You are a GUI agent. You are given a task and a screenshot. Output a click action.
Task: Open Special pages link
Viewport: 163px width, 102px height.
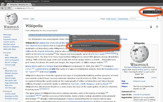point(10,78)
